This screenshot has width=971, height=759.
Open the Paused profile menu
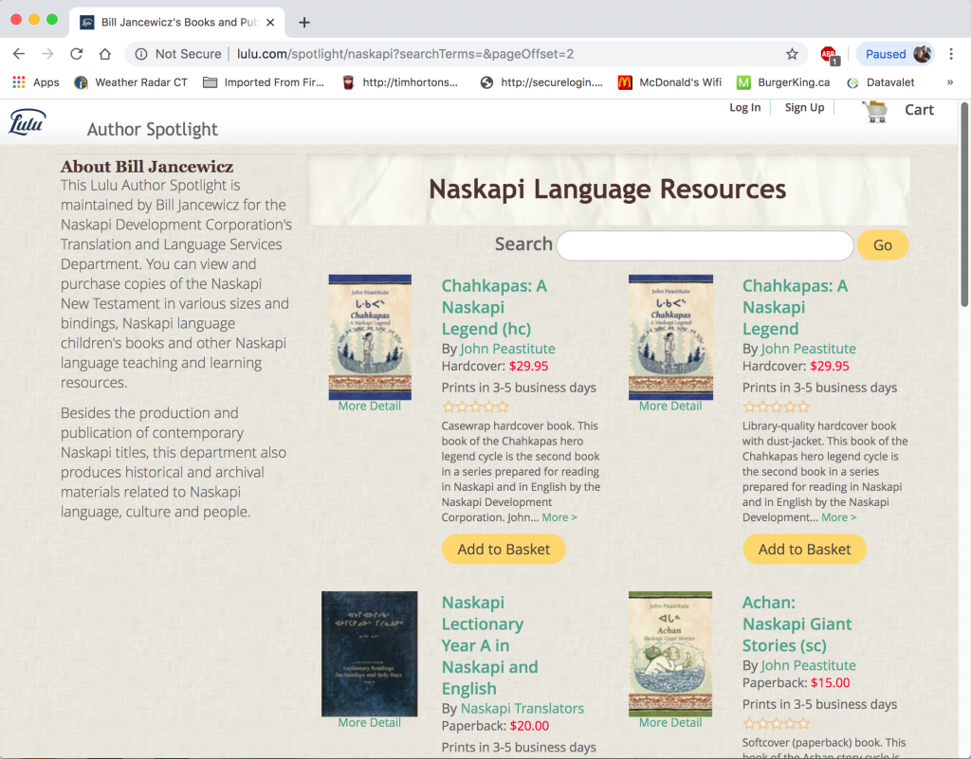point(895,54)
